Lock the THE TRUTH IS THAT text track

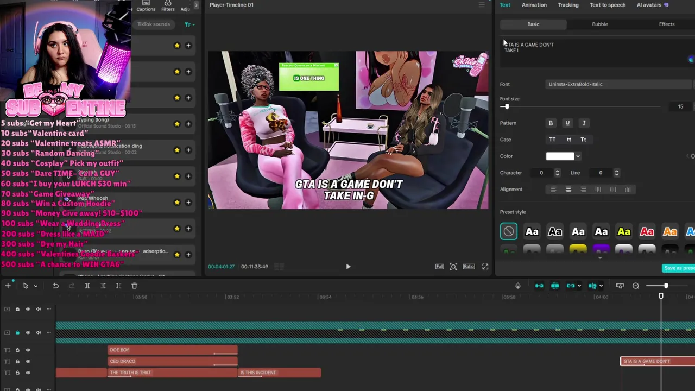click(x=17, y=373)
